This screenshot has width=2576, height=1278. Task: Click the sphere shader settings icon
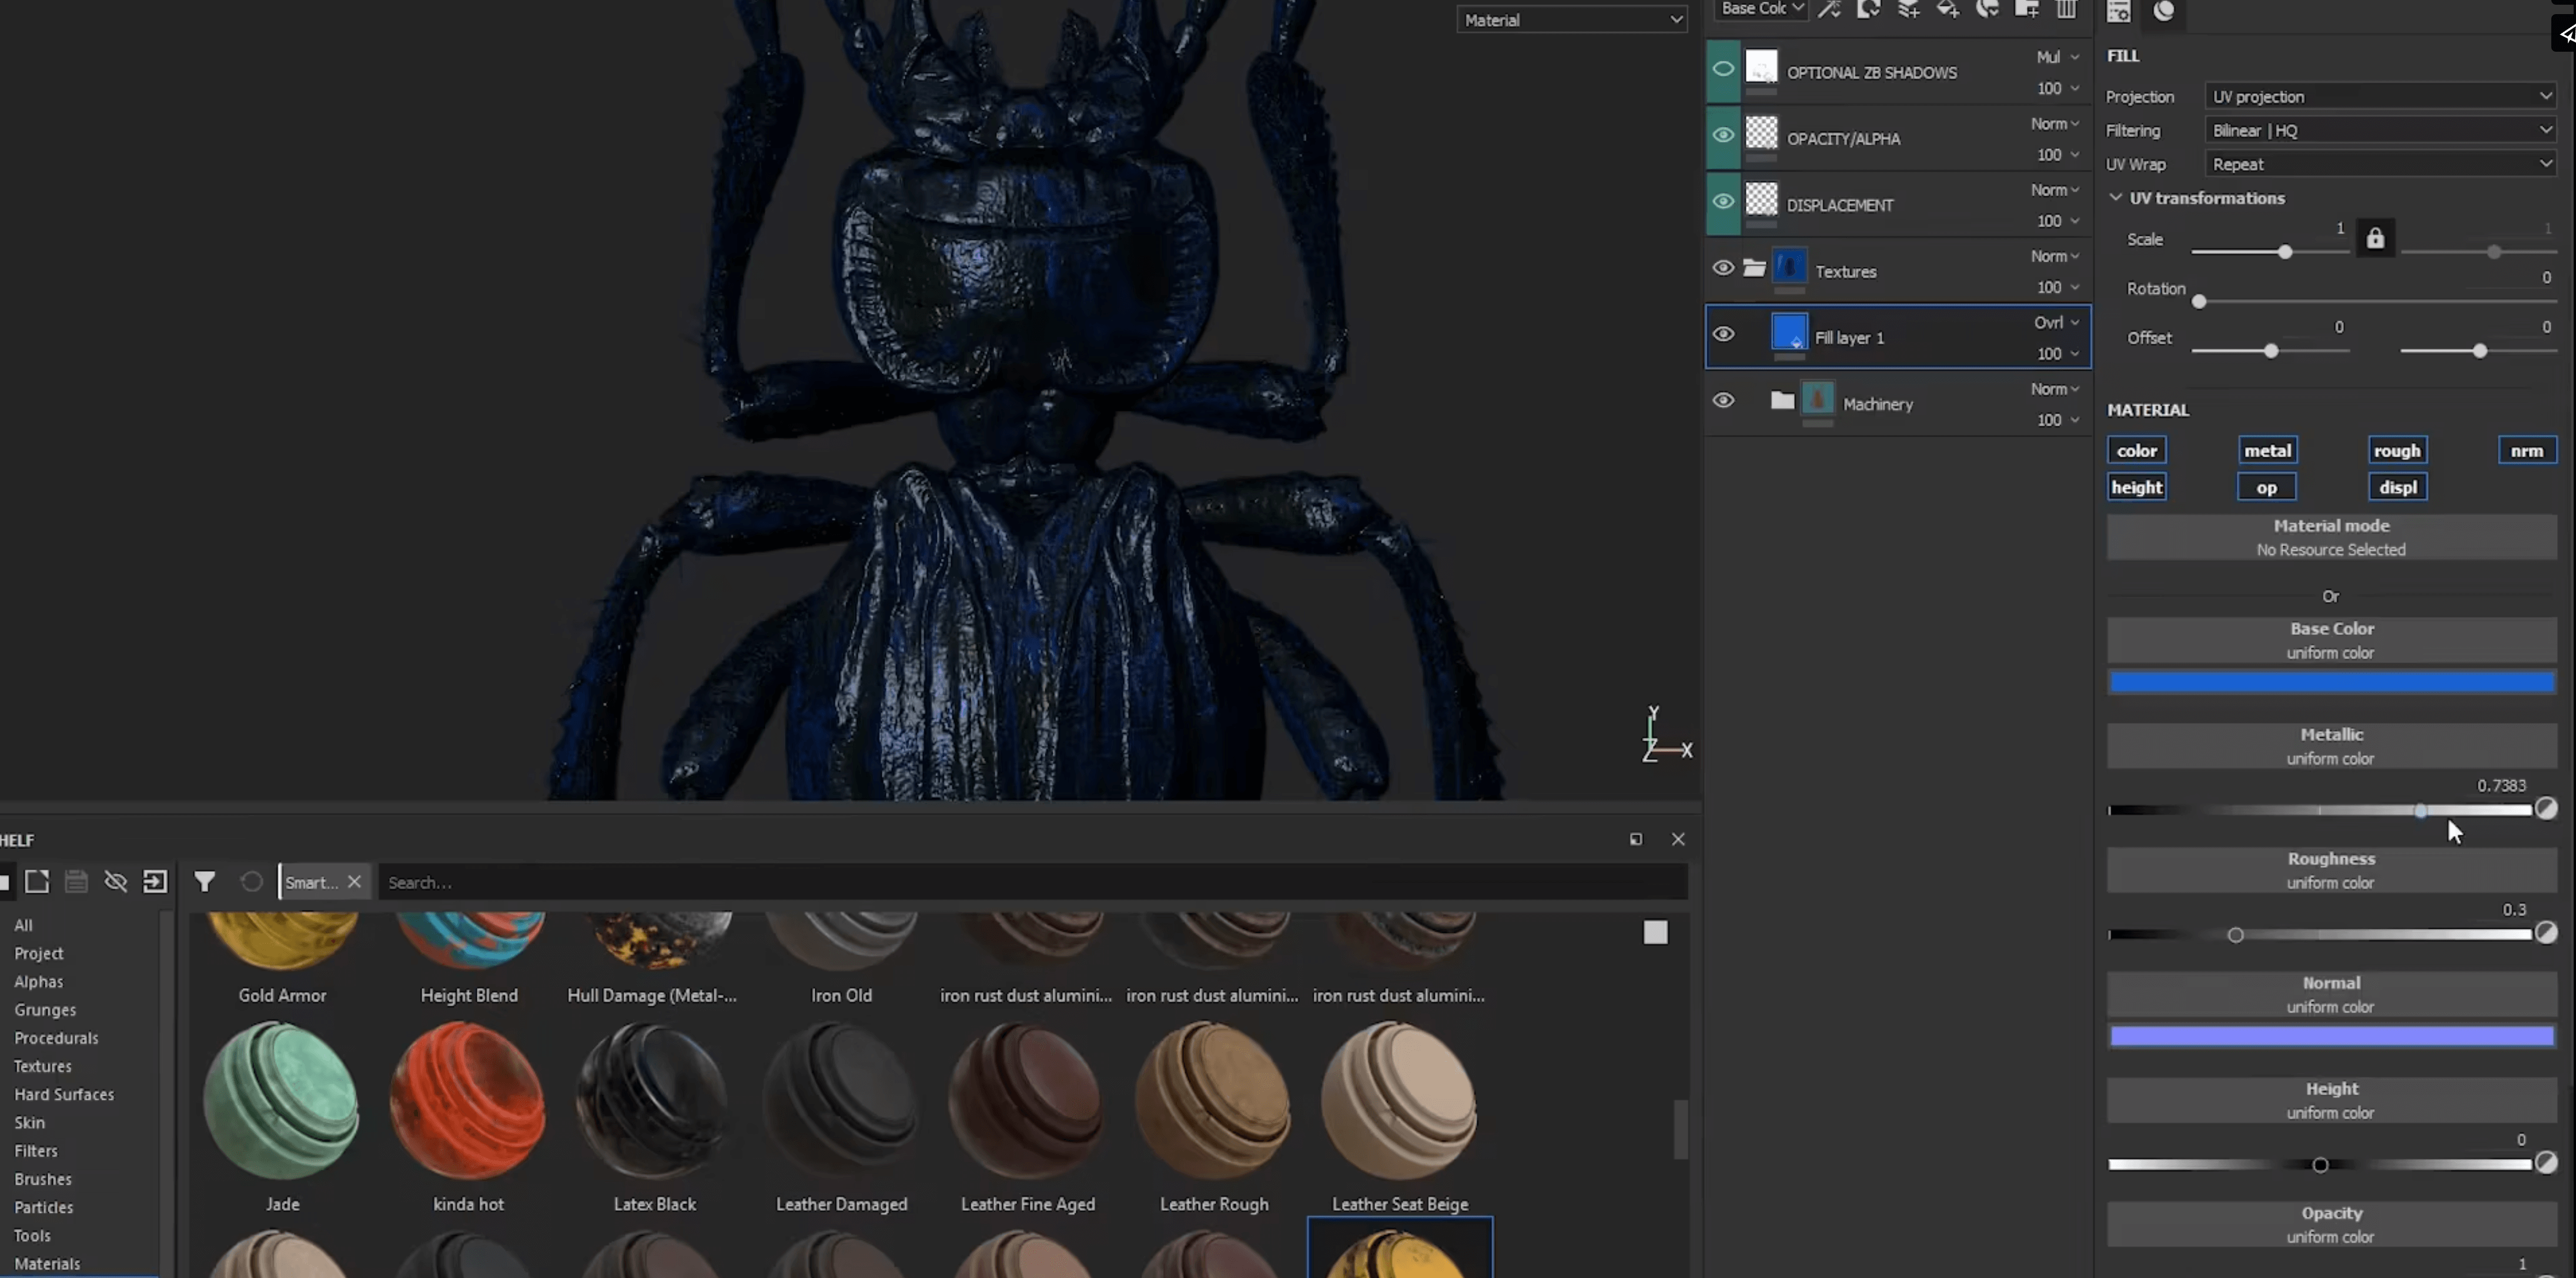(2164, 10)
